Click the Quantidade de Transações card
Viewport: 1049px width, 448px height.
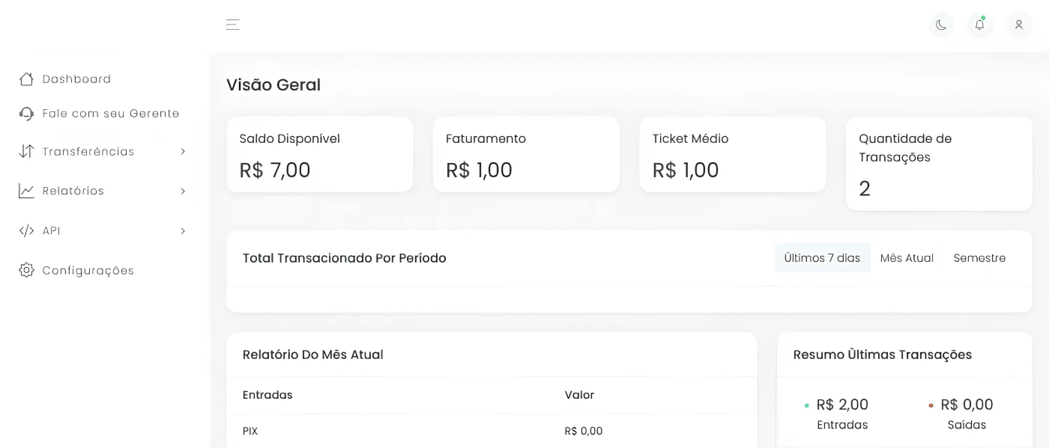point(939,164)
